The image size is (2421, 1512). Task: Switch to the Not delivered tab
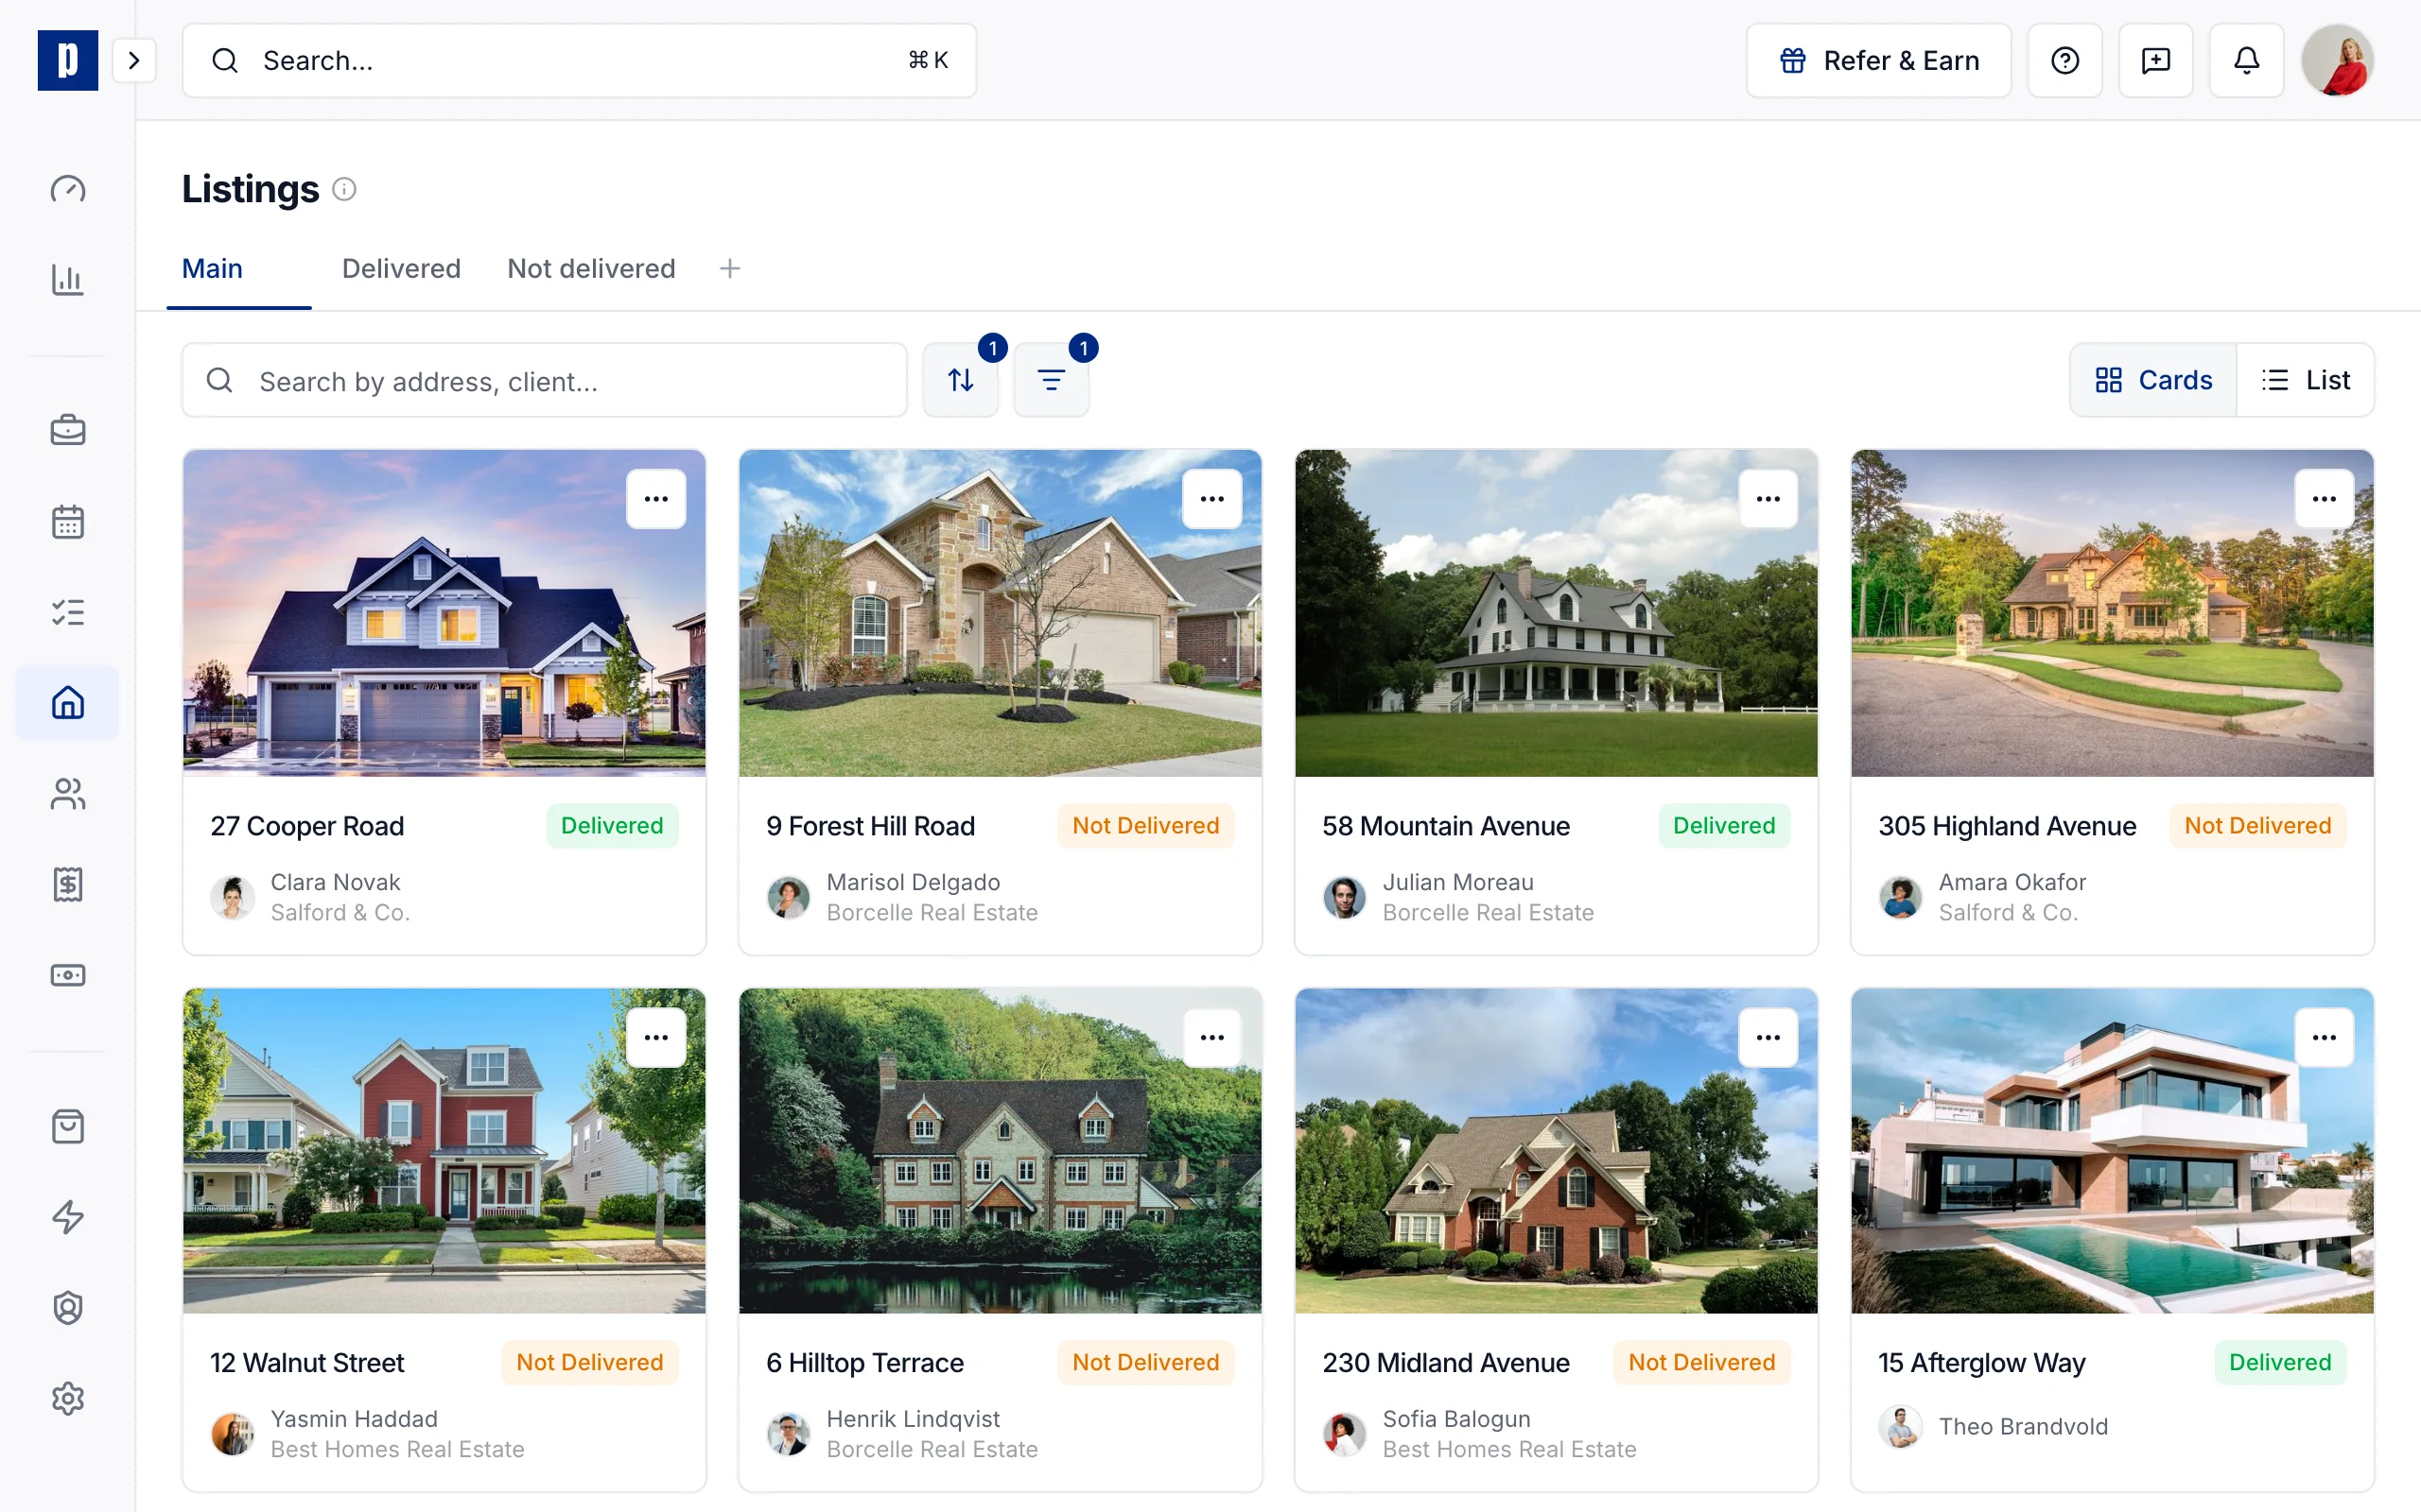click(591, 268)
